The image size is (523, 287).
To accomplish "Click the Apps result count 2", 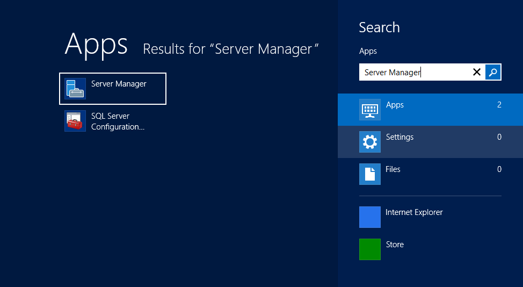I will point(499,105).
